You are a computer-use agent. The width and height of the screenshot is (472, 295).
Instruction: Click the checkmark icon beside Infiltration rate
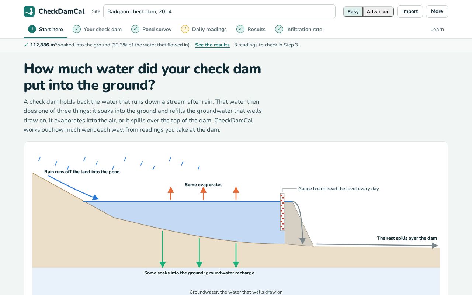point(279,29)
